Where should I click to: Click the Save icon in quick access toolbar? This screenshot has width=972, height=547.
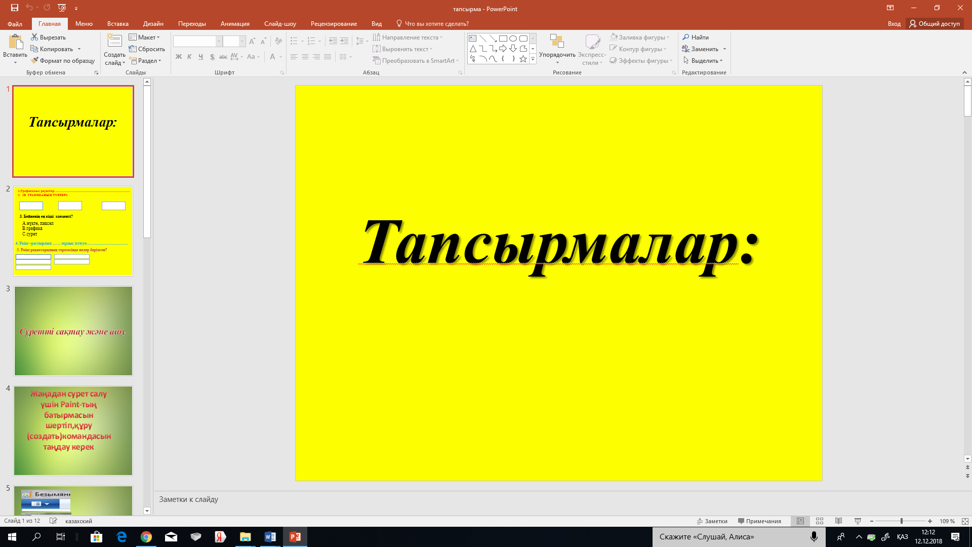[14, 8]
